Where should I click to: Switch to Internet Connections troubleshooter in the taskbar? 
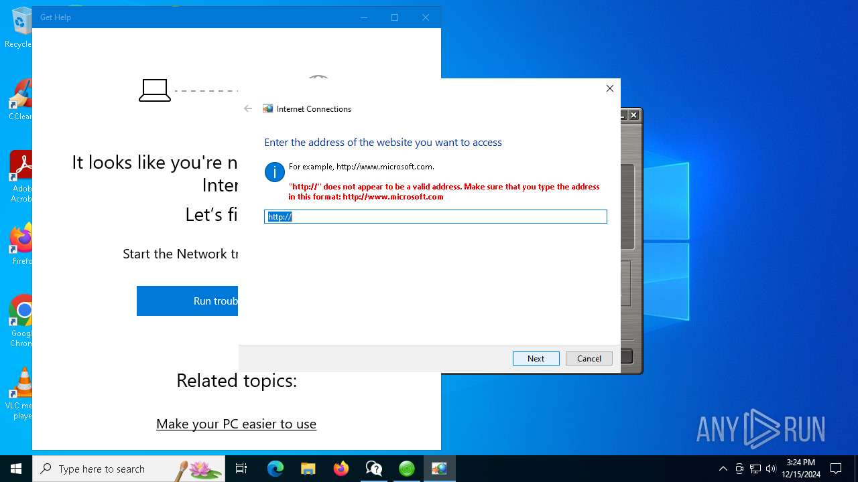coord(439,469)
